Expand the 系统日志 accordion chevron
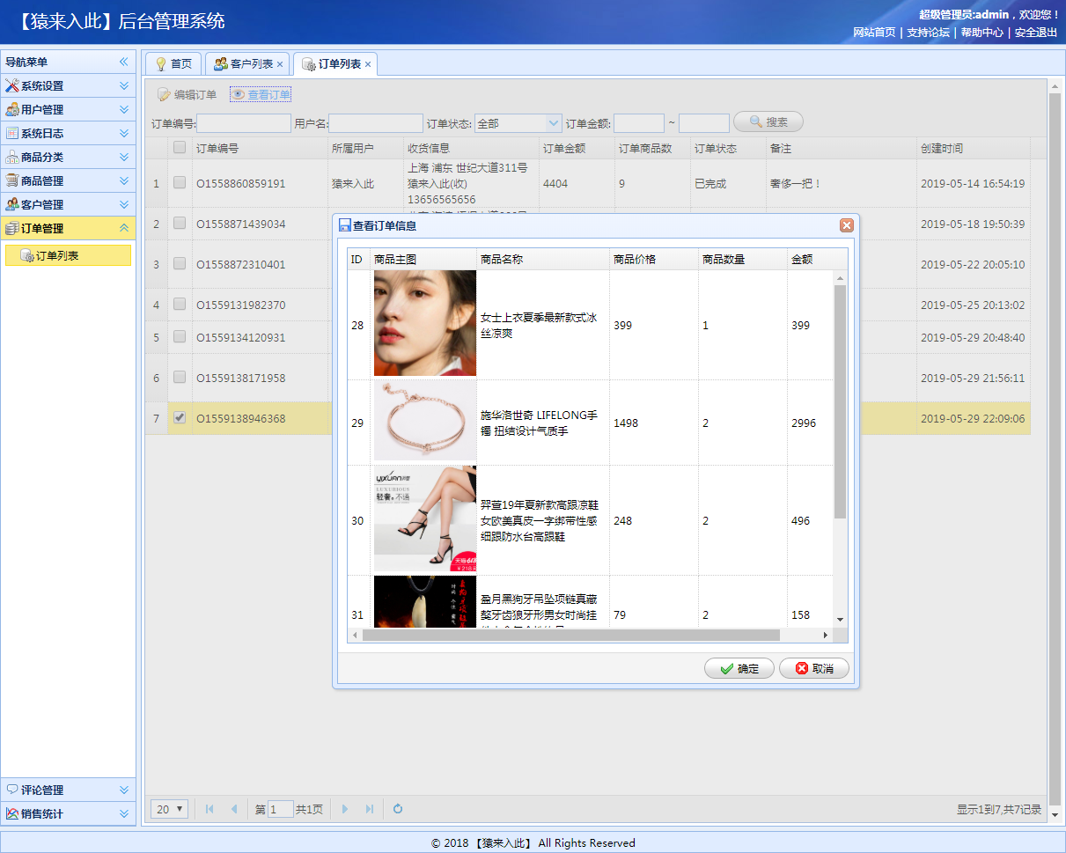The width and height of the screenshot is (1066, 853). pyautogui.click(x=124, y=134)
